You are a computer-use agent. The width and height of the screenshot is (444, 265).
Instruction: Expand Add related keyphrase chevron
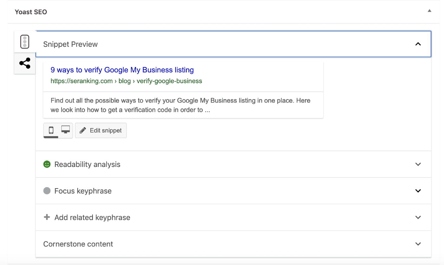(418, 217)
